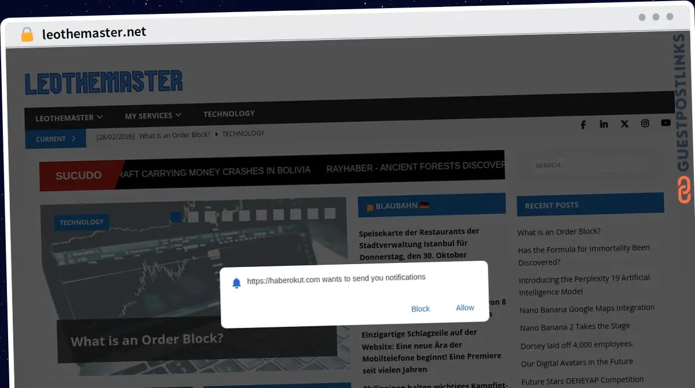Open post Nano Banana Google Maps Integration
The width and height of the screenshot is (695, 388).
point(587,309)
